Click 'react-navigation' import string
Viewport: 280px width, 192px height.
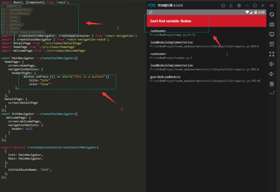coord(119,36)
